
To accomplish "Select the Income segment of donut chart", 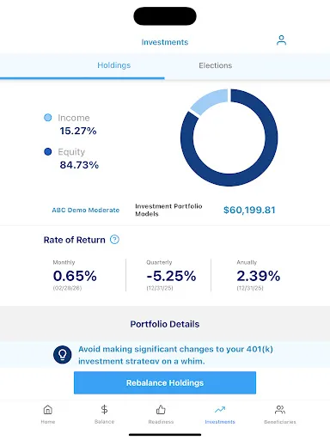I will point(209,101).
